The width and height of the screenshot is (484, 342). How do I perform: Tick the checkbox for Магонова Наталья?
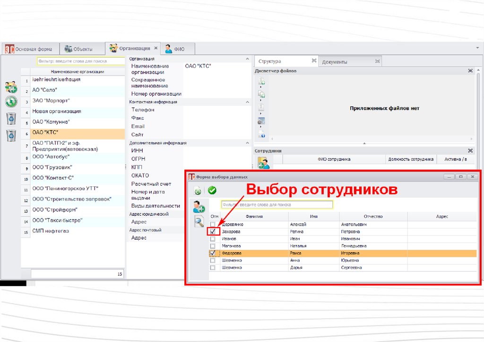point(213,246)
